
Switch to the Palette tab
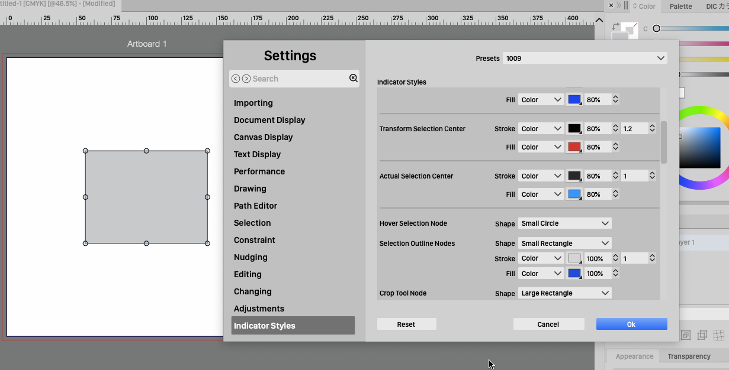pos(680,7)
